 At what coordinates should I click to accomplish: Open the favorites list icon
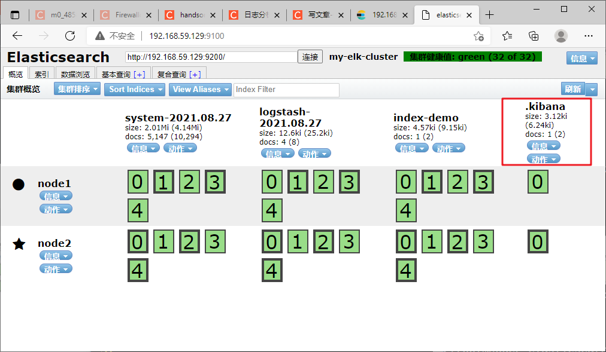tap(507, 36)
